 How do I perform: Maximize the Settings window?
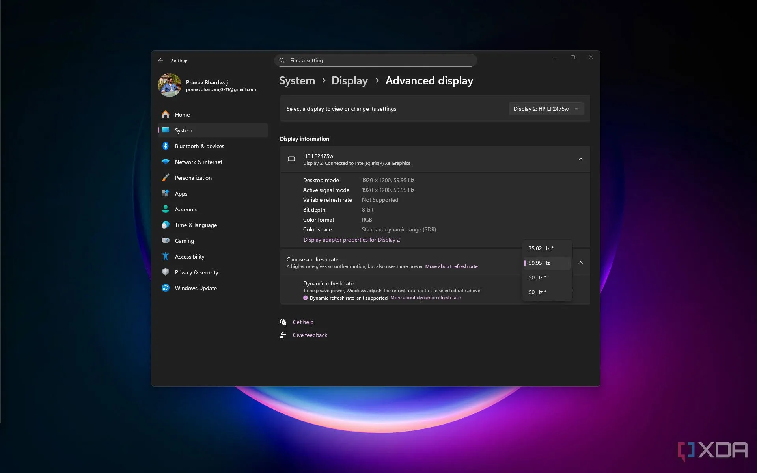coord(573,57)
